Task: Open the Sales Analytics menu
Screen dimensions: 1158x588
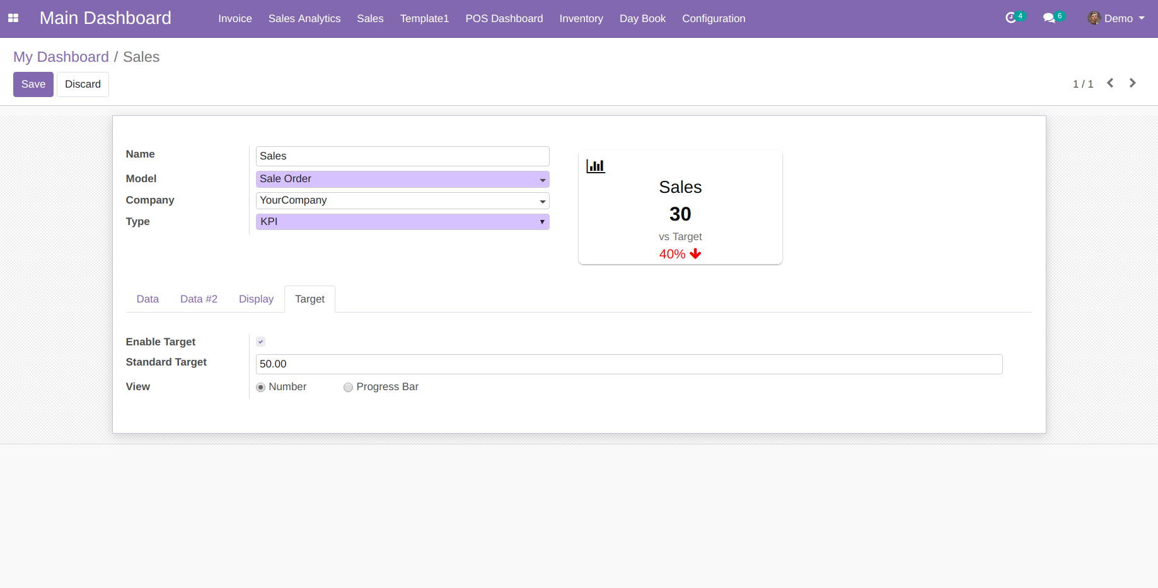Action: (x=304, y=19)
